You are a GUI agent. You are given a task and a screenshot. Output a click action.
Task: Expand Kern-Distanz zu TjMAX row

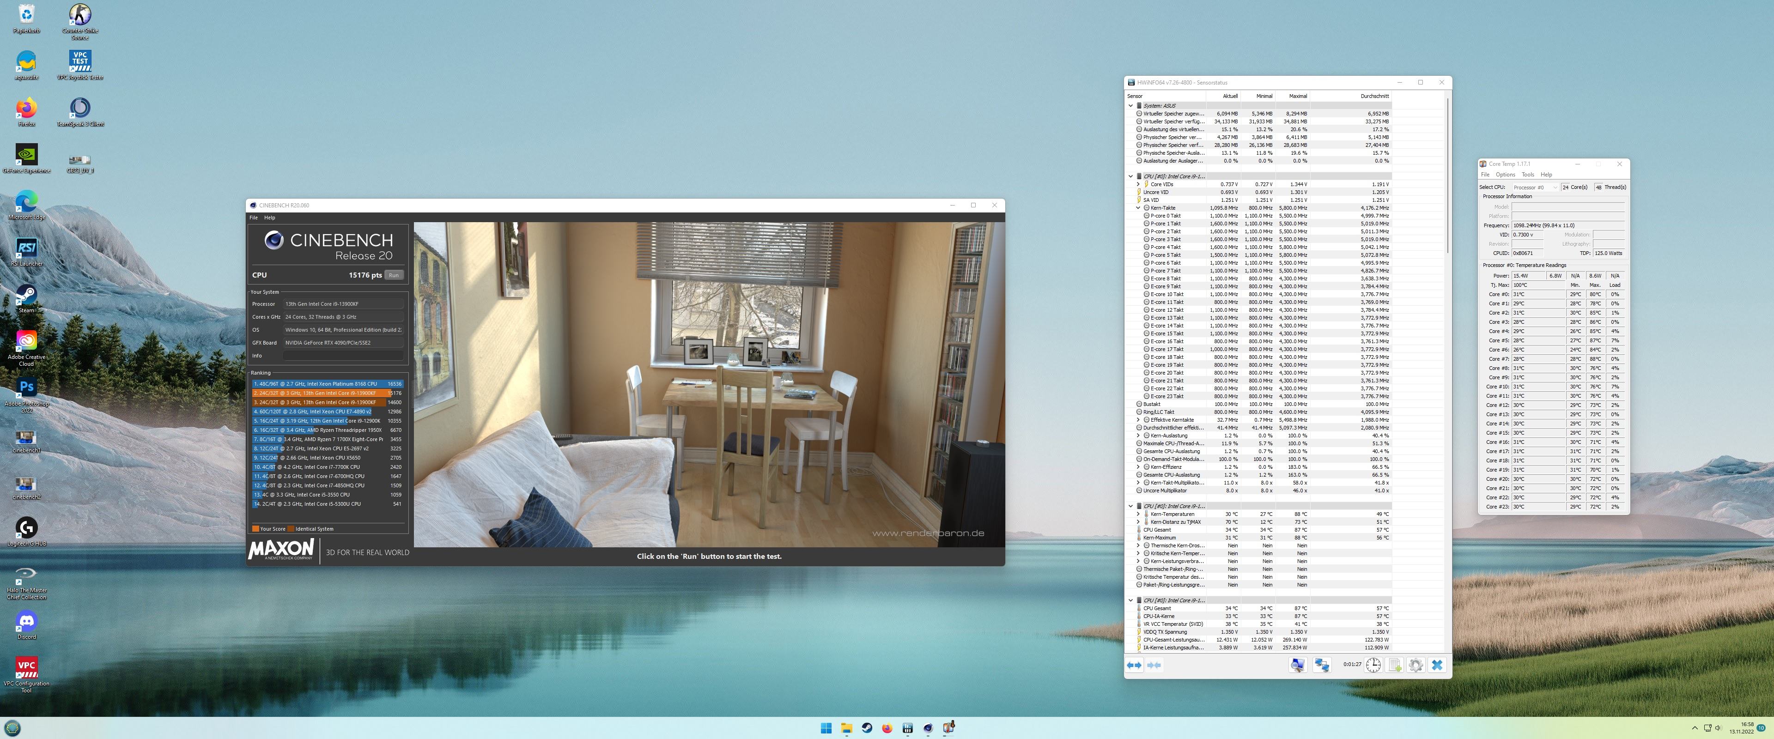(1138, 522)
